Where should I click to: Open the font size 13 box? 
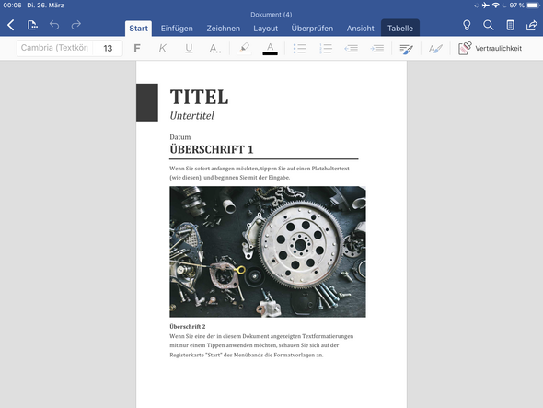[x=108, y=48]
